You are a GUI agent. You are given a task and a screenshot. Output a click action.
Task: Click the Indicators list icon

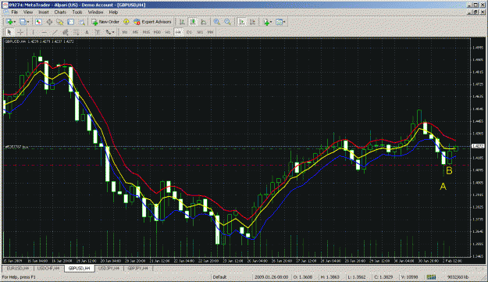click(266, 22)
